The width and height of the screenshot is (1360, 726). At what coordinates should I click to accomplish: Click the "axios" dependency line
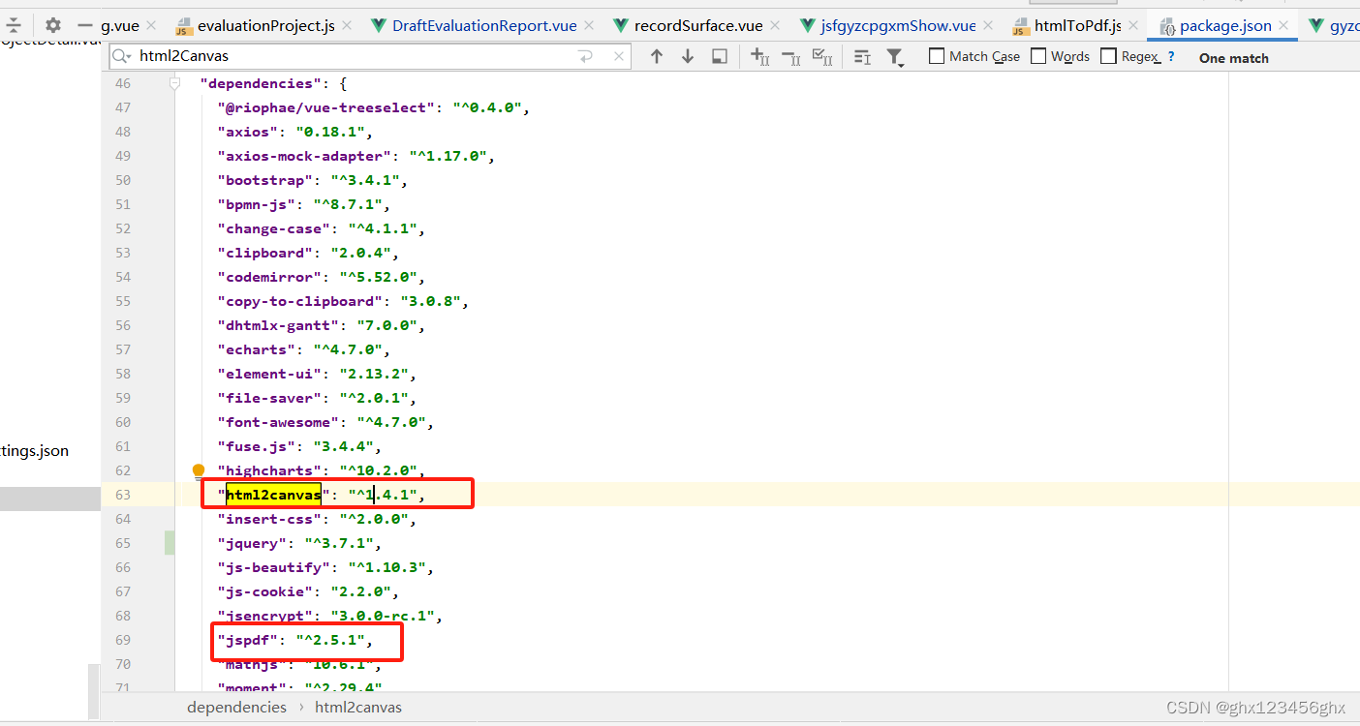(294, 132)
